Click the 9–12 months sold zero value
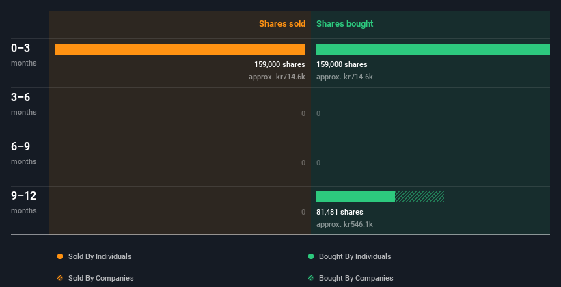The image size is (561, 287). coord(303,212)
